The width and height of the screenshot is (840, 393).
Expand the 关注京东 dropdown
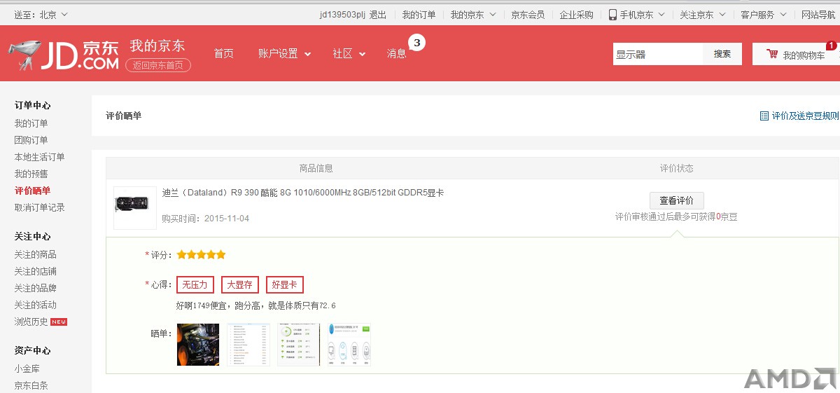click(x=702, y=15)
